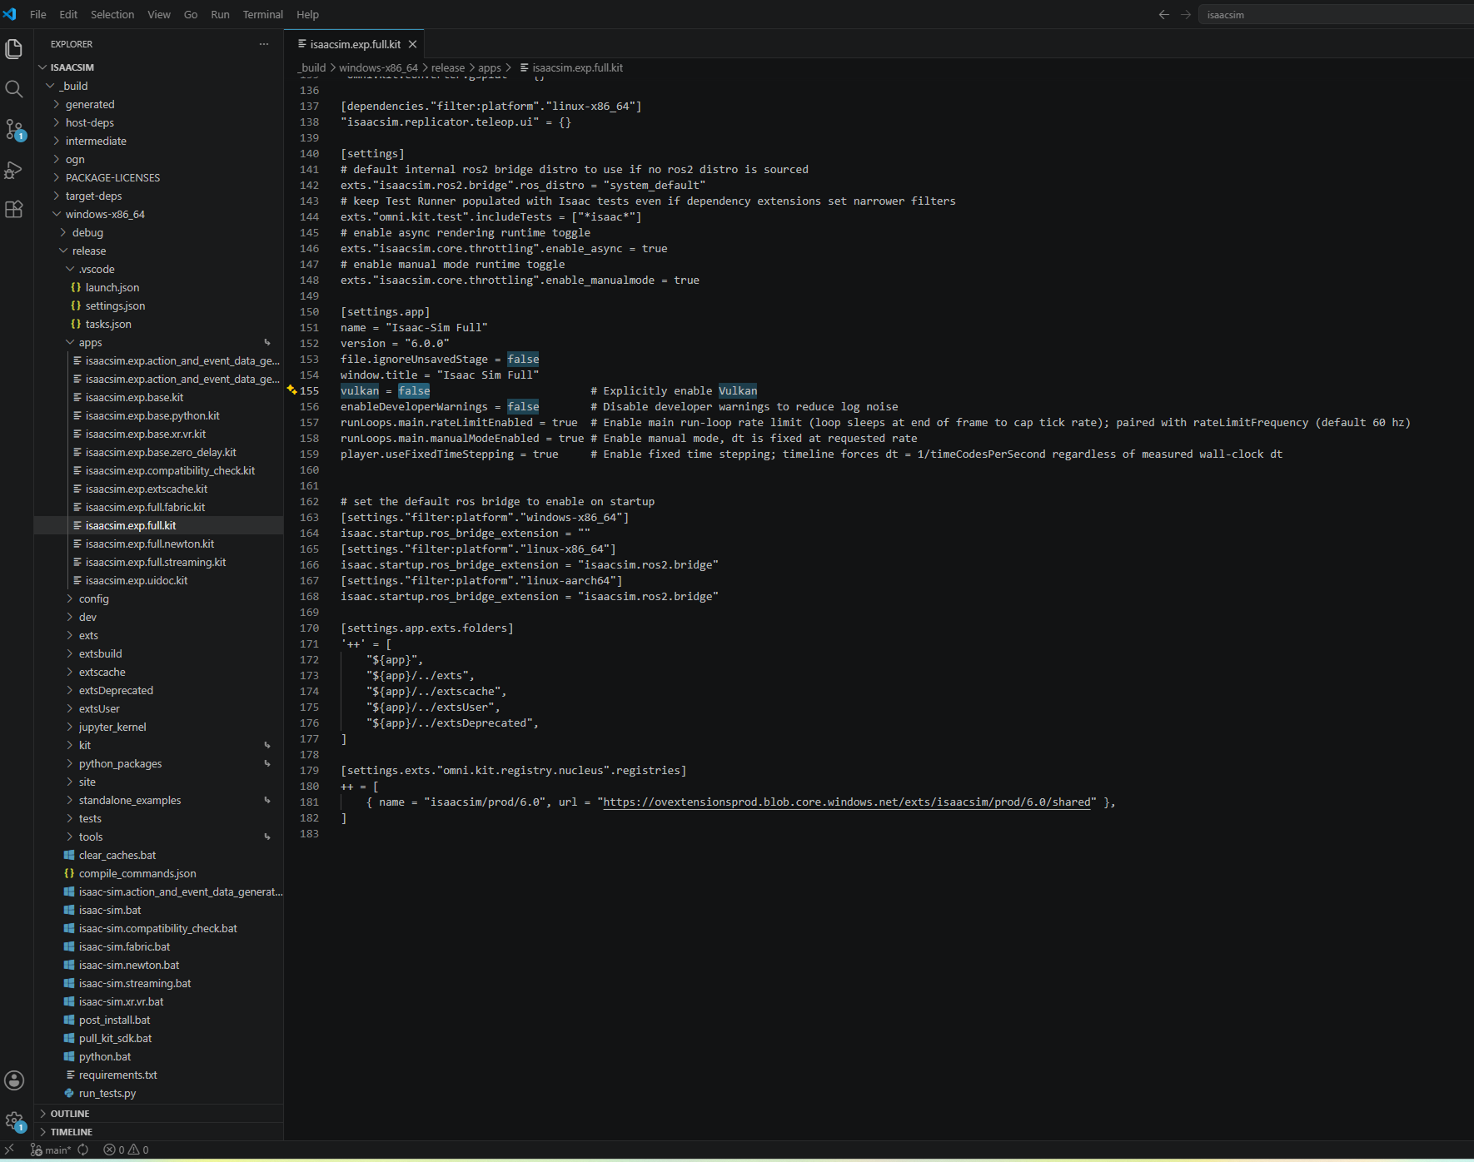Viewport: 1474px width, 1162px height.
Task: Open compile_commands.json file
Action: (x=137, y=873)
